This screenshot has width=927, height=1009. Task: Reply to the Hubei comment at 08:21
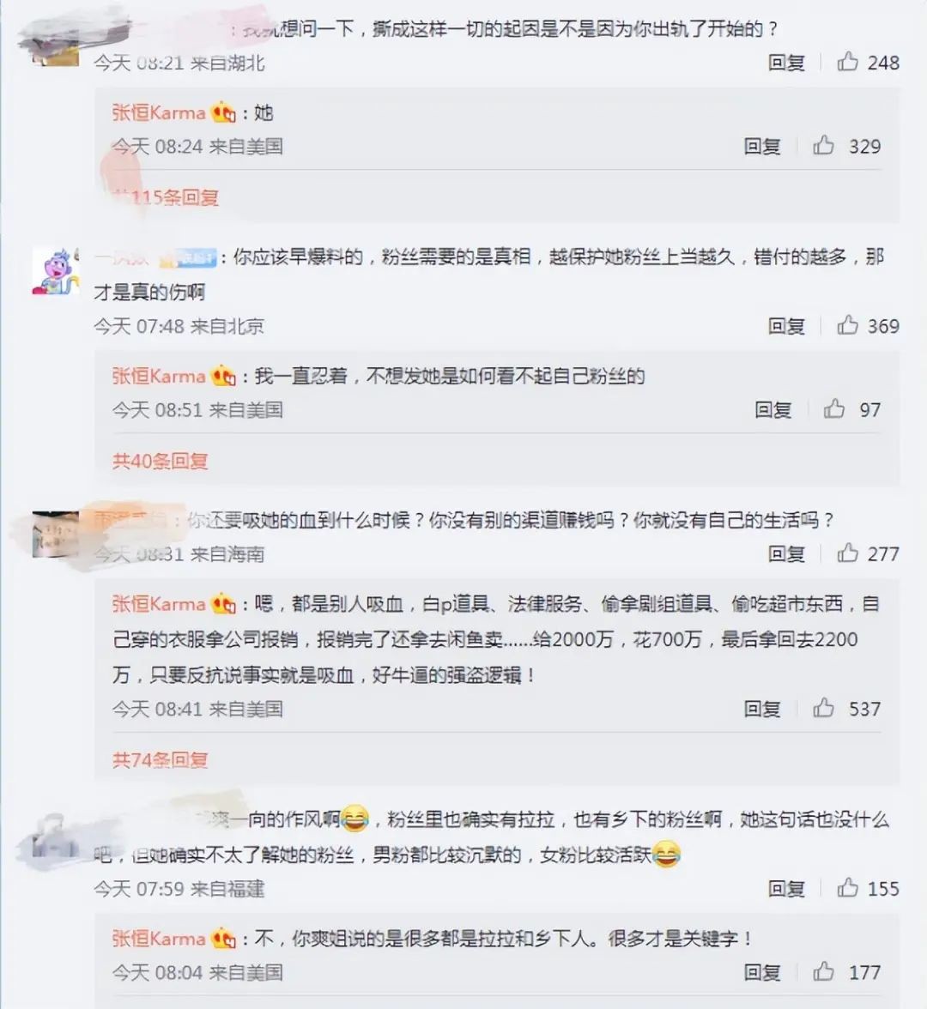pyautogui.click(x=786, y=63)
